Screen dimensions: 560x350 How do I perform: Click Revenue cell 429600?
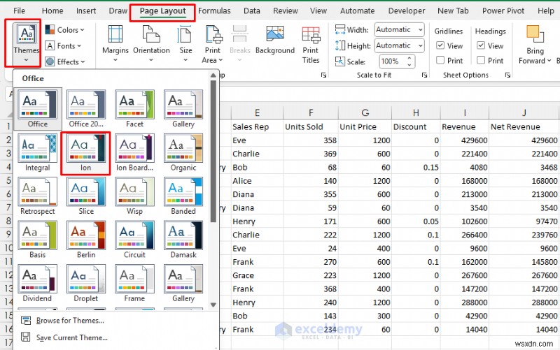(x=465, y=140)
